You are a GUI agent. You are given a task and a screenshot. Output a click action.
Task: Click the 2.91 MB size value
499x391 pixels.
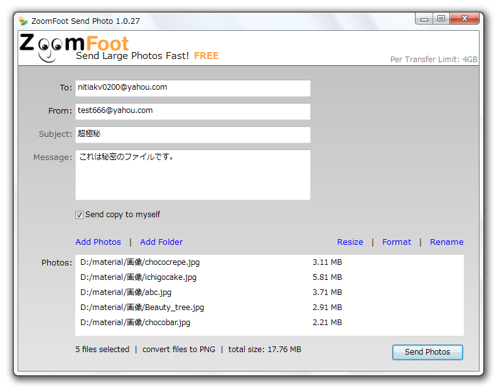click(x=327, y=308)
